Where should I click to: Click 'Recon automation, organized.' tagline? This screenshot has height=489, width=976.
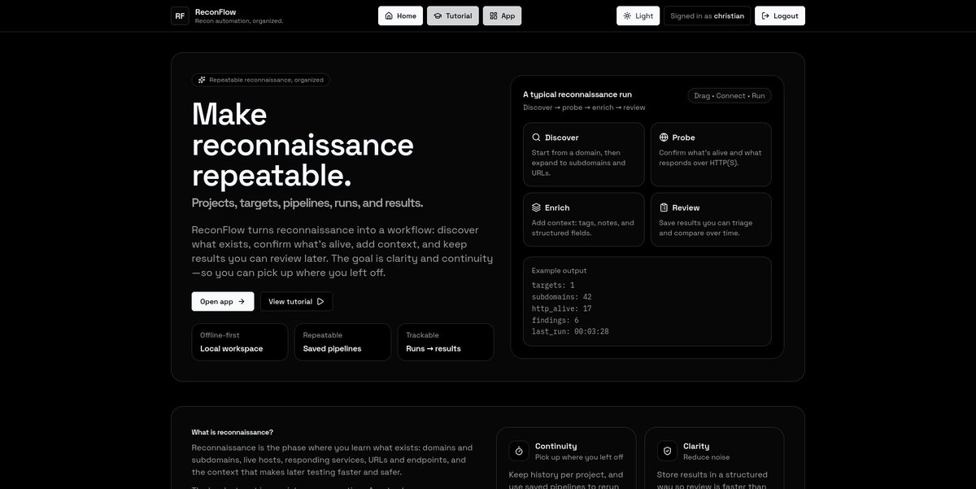point(239,21)
